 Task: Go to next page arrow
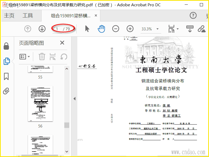pyautogui.click(x=42, y=29)
